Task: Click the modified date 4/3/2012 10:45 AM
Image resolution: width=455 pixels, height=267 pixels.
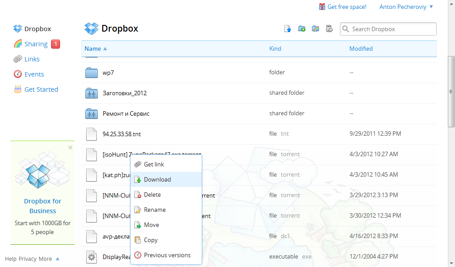Action: [374, 174]
